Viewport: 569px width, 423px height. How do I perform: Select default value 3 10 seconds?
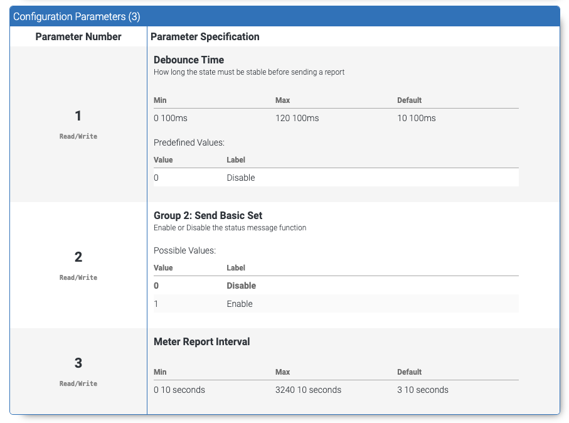423,390
